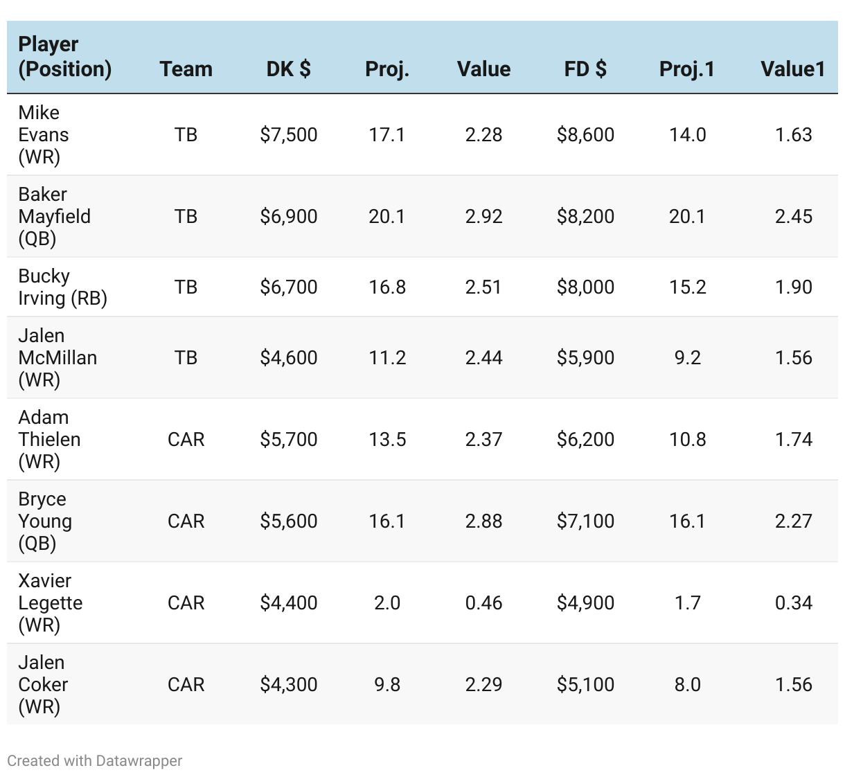Click the Adam Thielen (WR) player cell

49,439
